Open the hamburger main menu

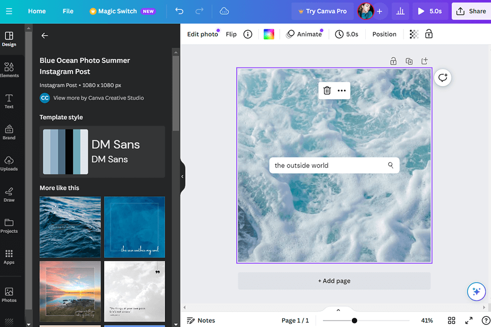[9, 11]
